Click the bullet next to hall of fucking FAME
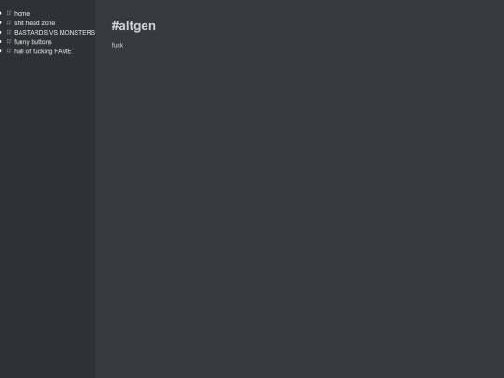Image resolution: width=504 pixels, height=378 pixels. click(1, 50)
